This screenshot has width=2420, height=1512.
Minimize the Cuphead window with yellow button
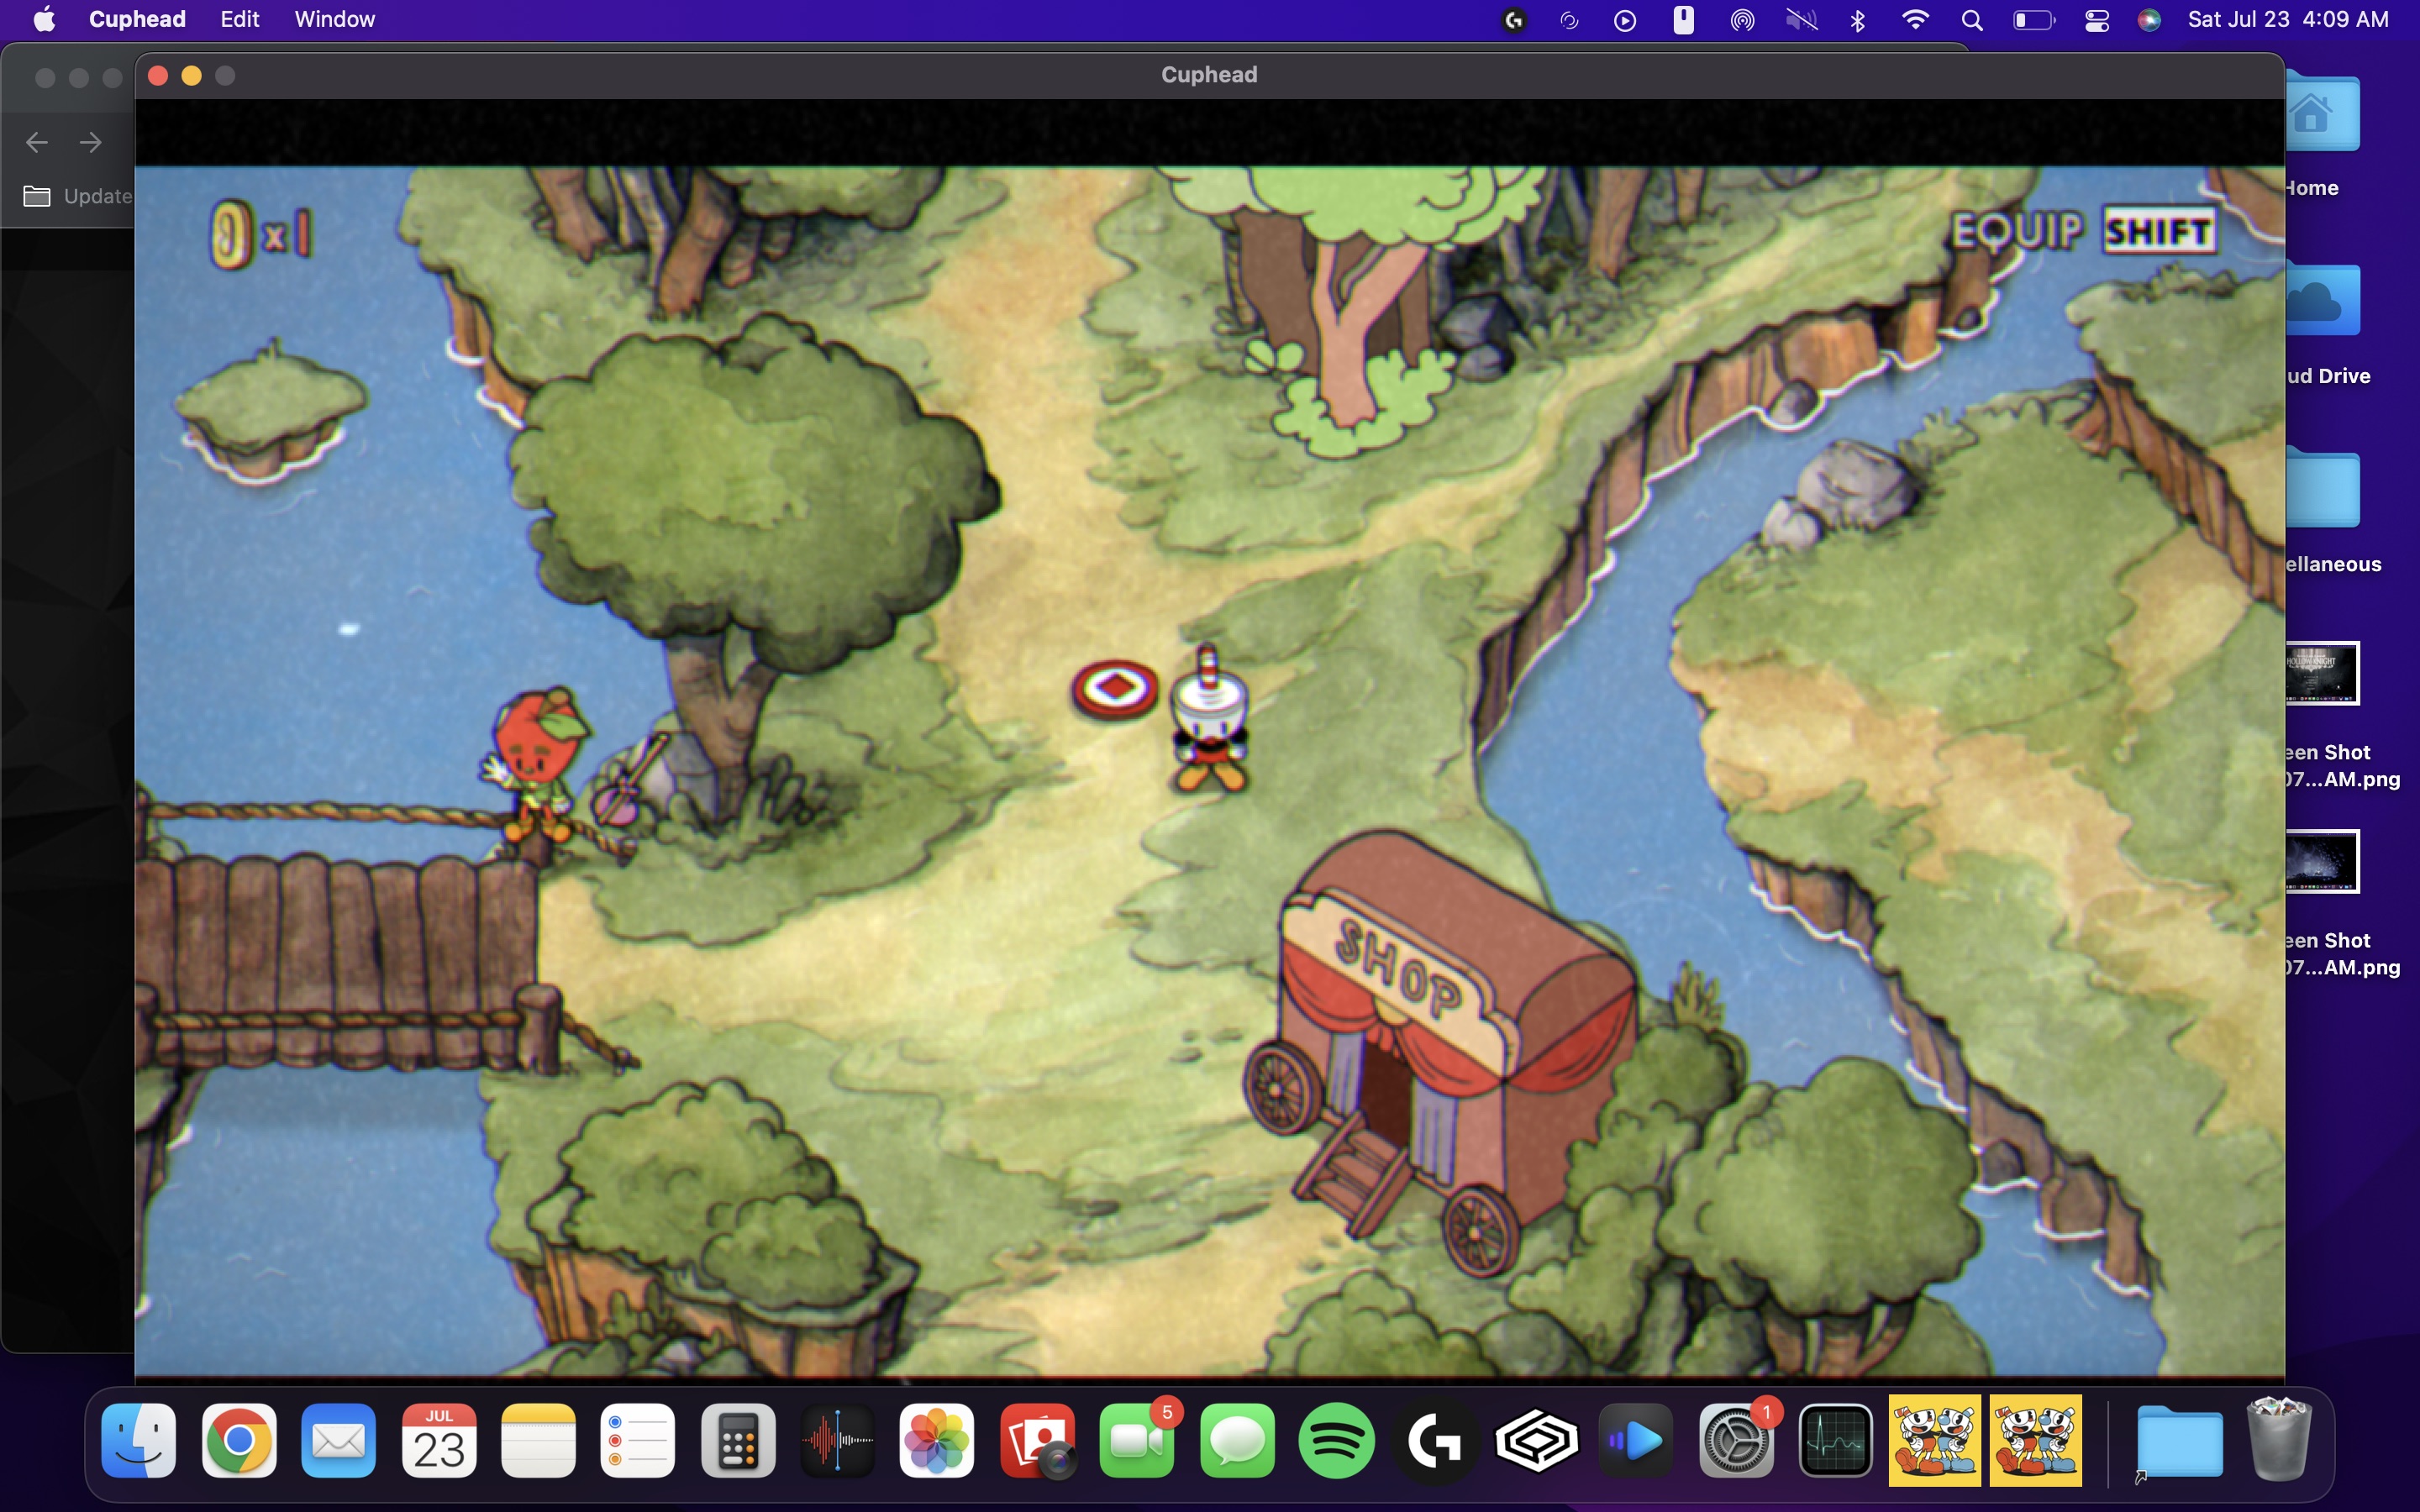point(191,76)
